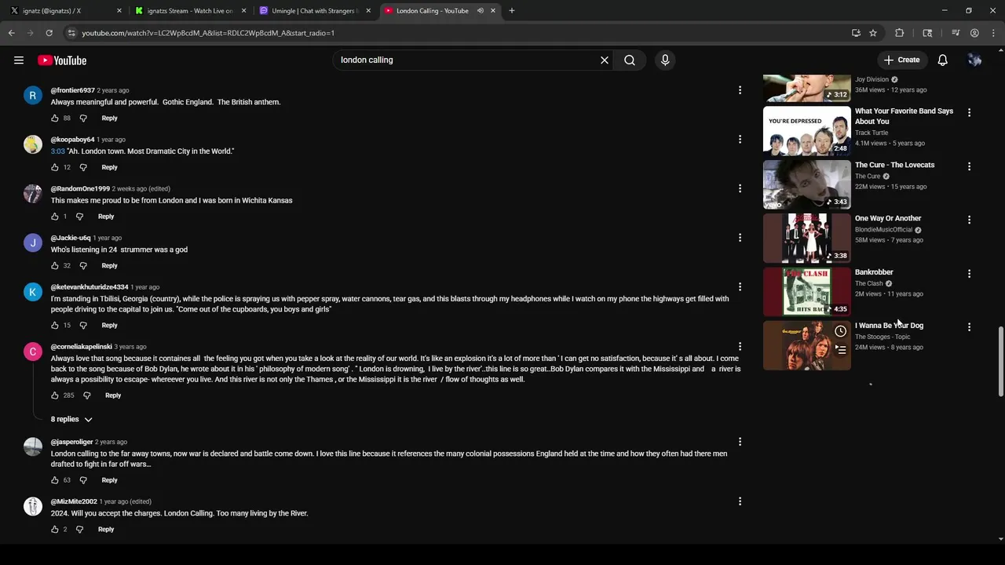Open YouTube notifications bell
Screen dimensions: 1005x565
click(x=943, y=60)
